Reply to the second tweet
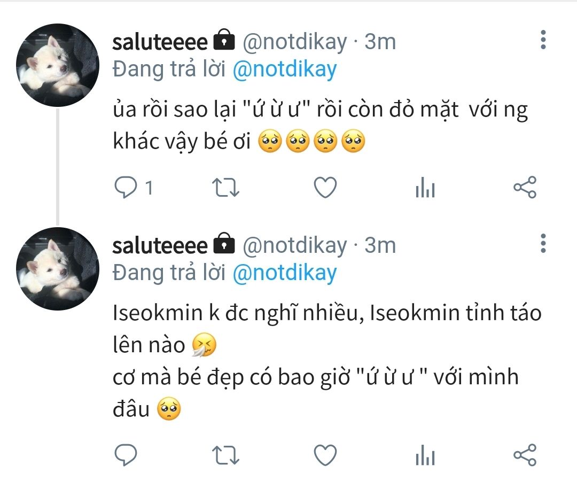The image size is (577, 480). (x=127, y=456)
